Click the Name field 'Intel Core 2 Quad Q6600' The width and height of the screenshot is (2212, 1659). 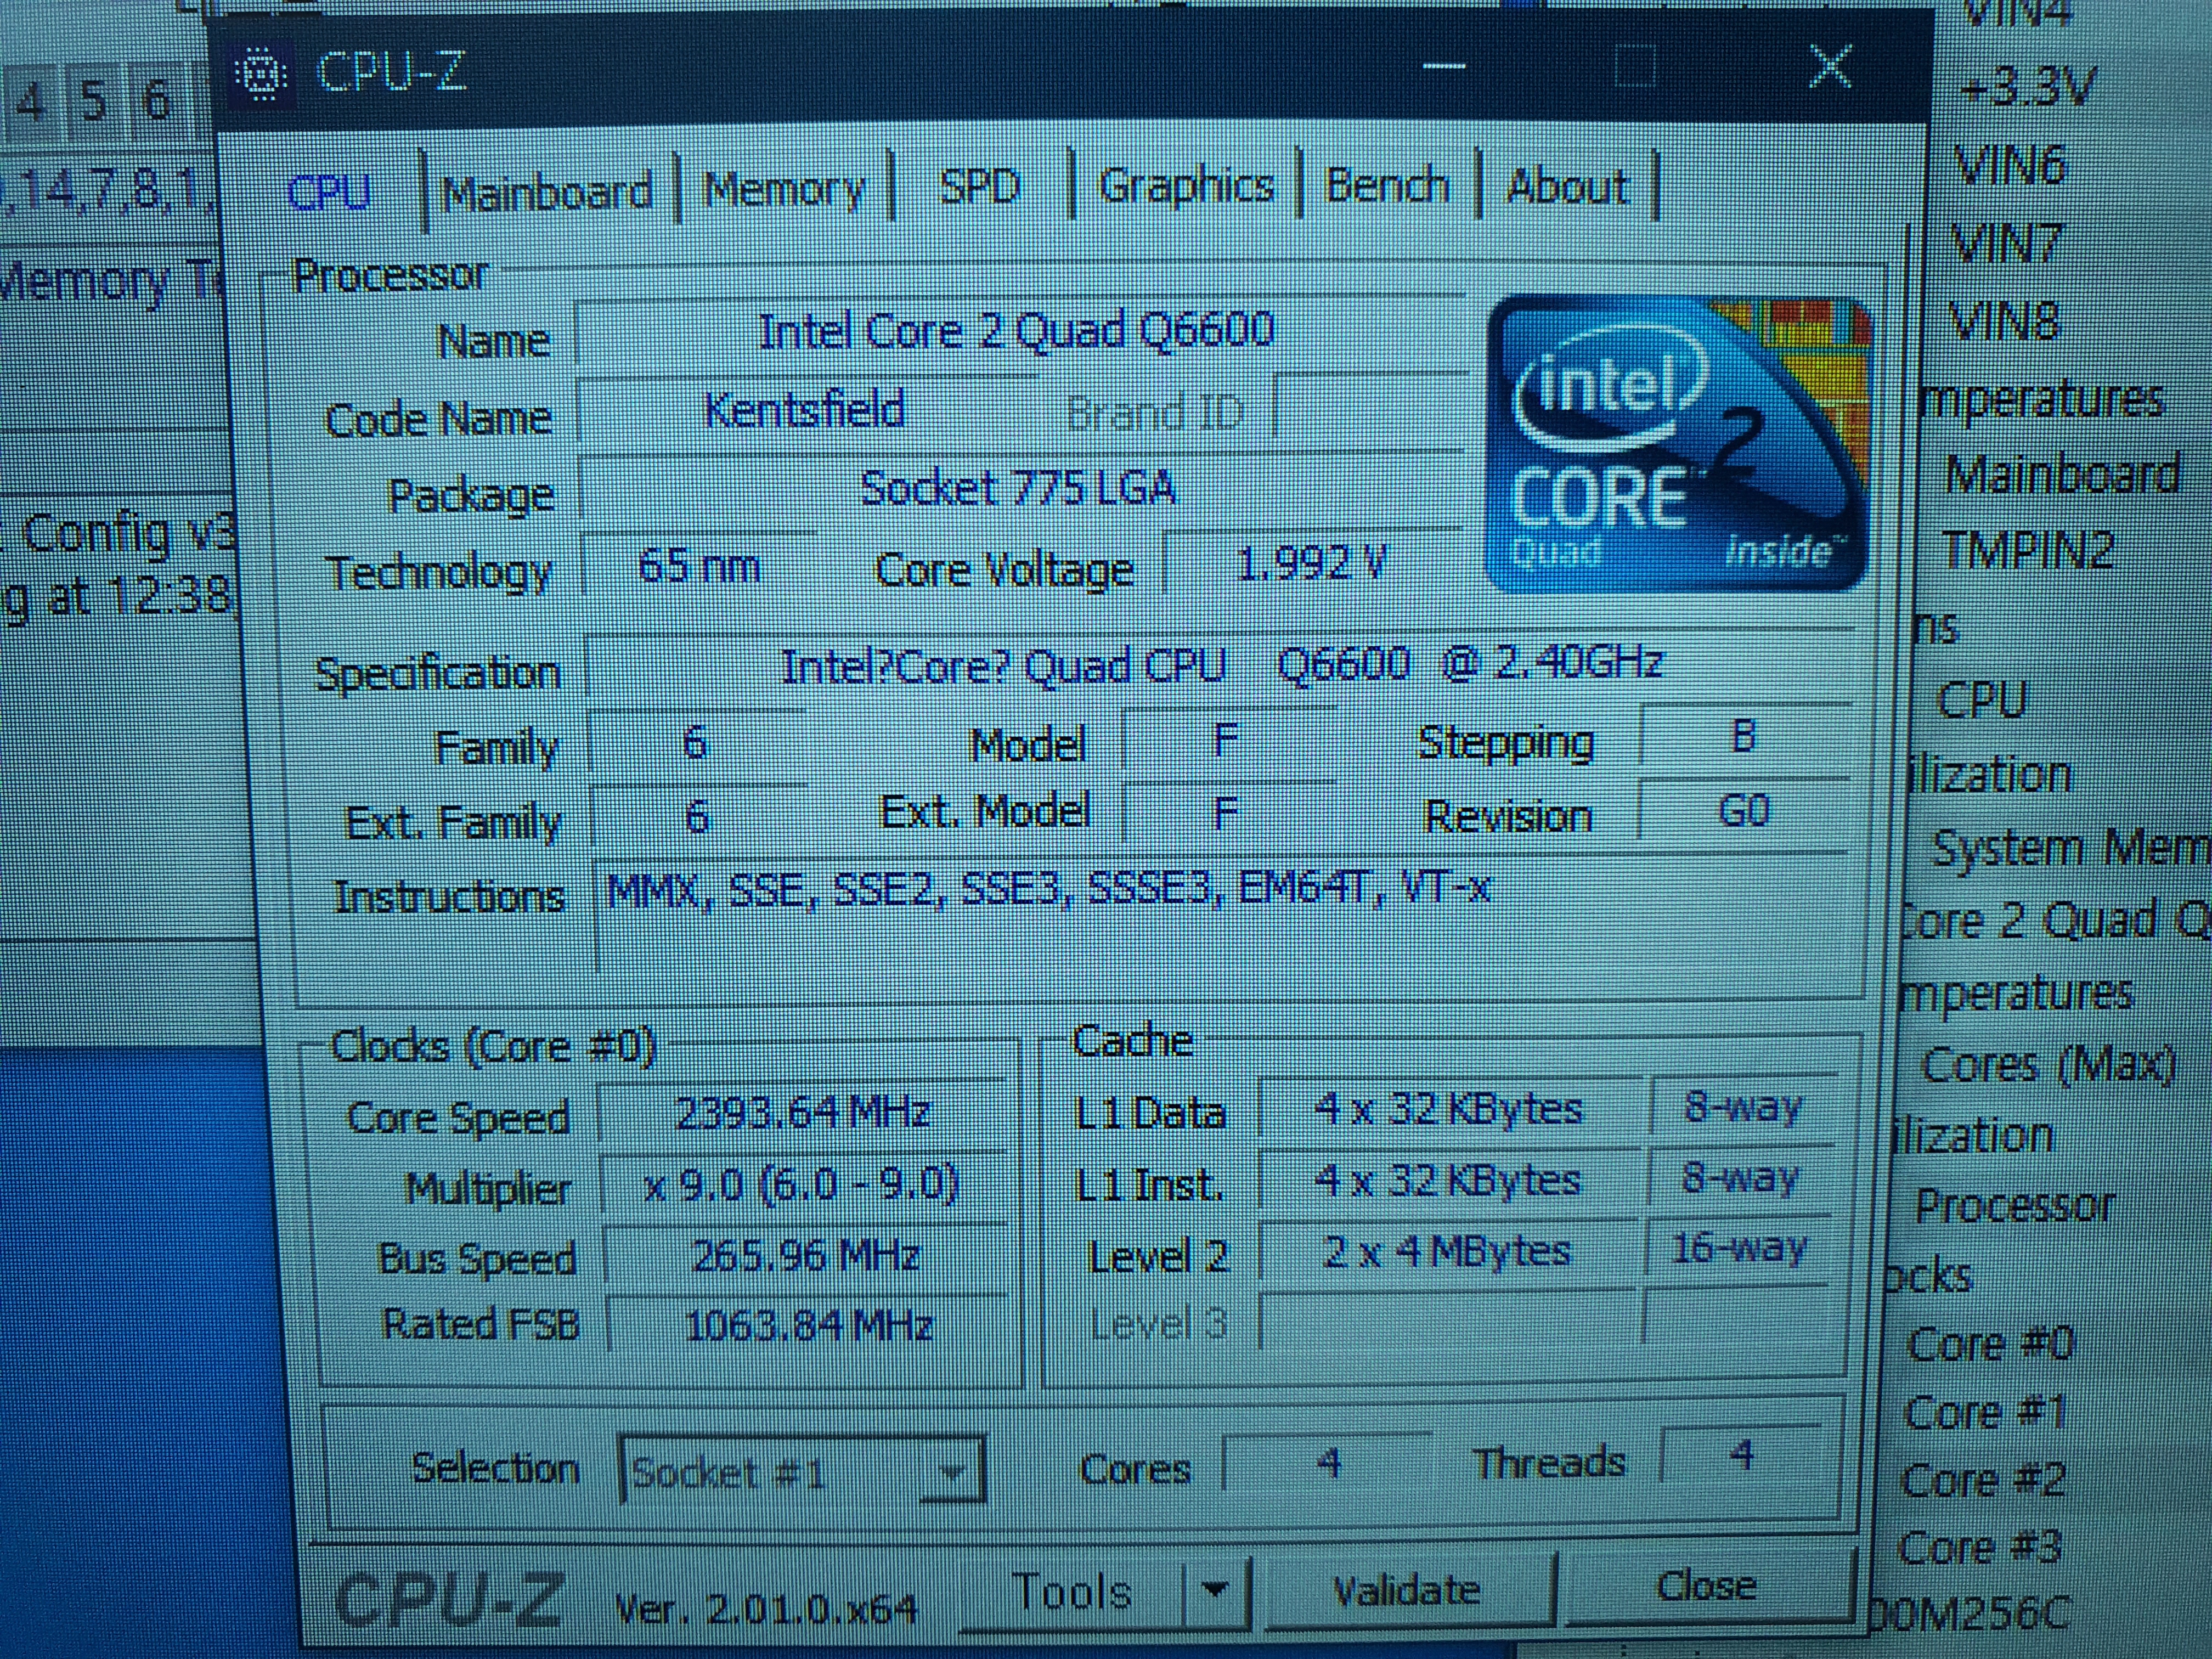pyautogui.click(x=1020, y=331)
